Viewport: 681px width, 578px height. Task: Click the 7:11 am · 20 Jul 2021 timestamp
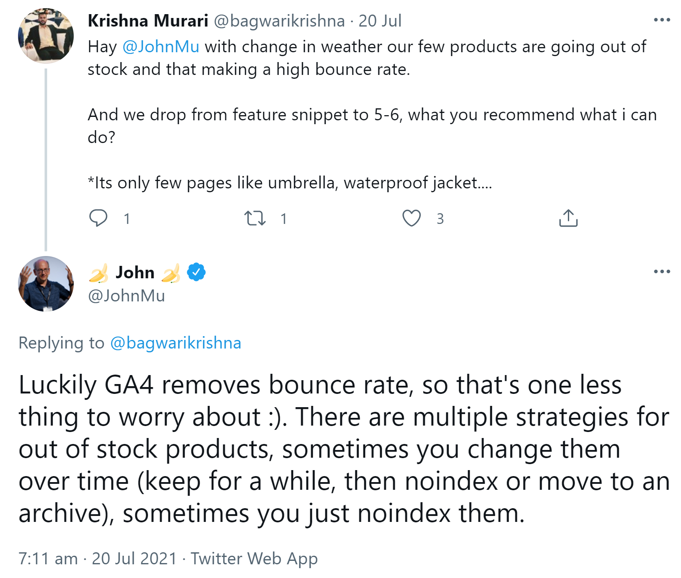(98, 559)
